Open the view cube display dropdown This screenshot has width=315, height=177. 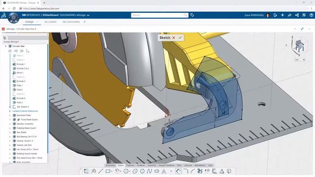(x=300, y=59)
